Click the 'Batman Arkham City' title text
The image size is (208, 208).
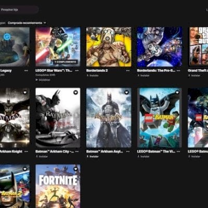(x=55, y=151)
